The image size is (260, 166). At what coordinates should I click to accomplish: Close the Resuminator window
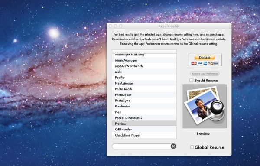point(110,26)
